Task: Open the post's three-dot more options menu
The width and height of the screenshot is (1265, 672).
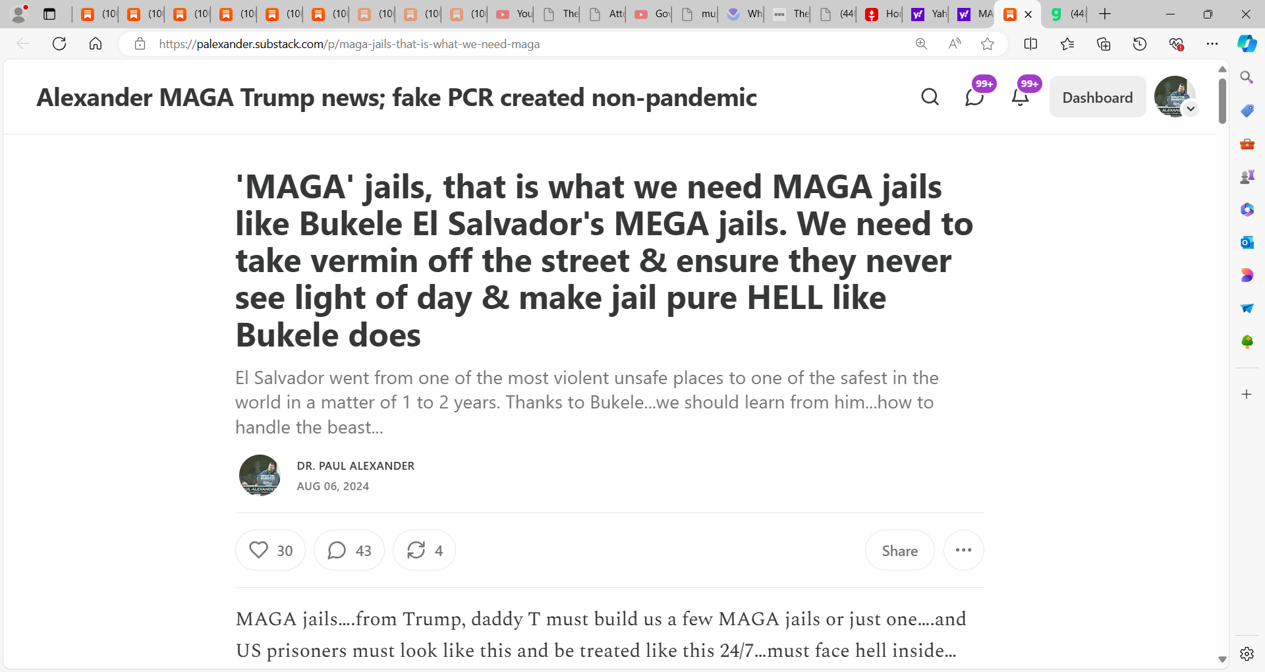Action: pyautogui.click(x=963, y=550)
